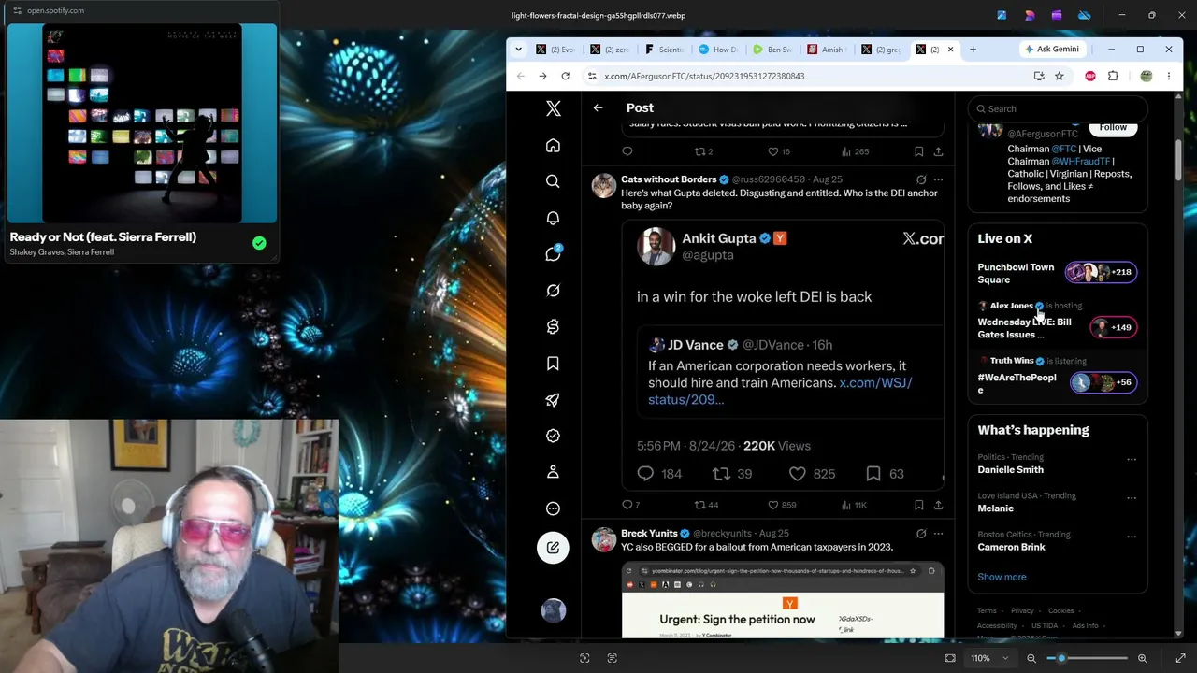Switch to the (2) greg X tab
This screenshot has width=1197, height=673.
[880, 50]
